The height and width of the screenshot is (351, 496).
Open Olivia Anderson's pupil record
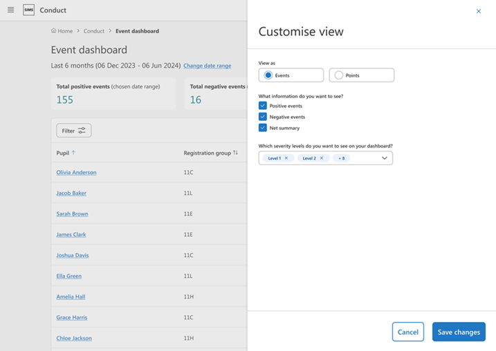point(76,173)
